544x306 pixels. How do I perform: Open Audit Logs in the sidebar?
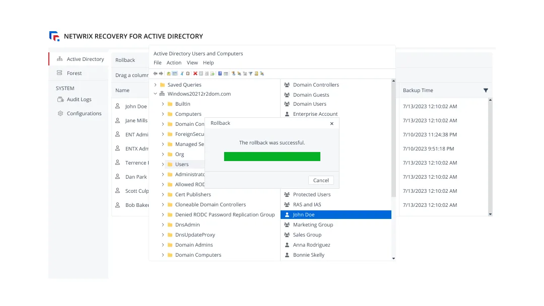(79, 100)
